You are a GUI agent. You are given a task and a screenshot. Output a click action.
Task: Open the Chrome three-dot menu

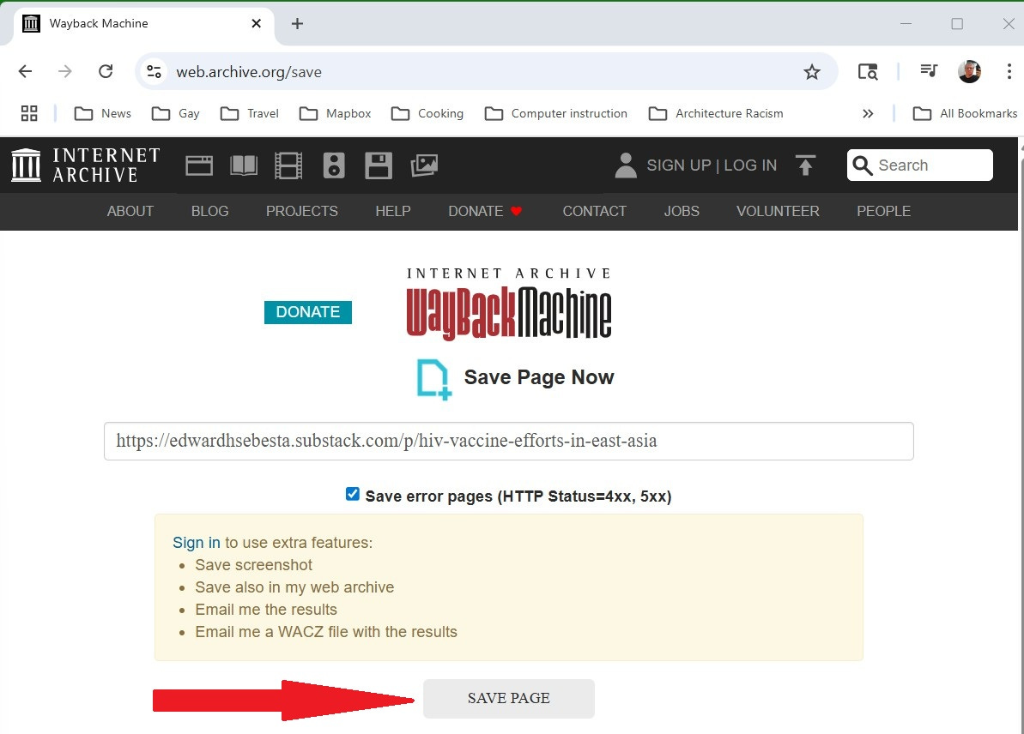click(x=1009, y=71)
